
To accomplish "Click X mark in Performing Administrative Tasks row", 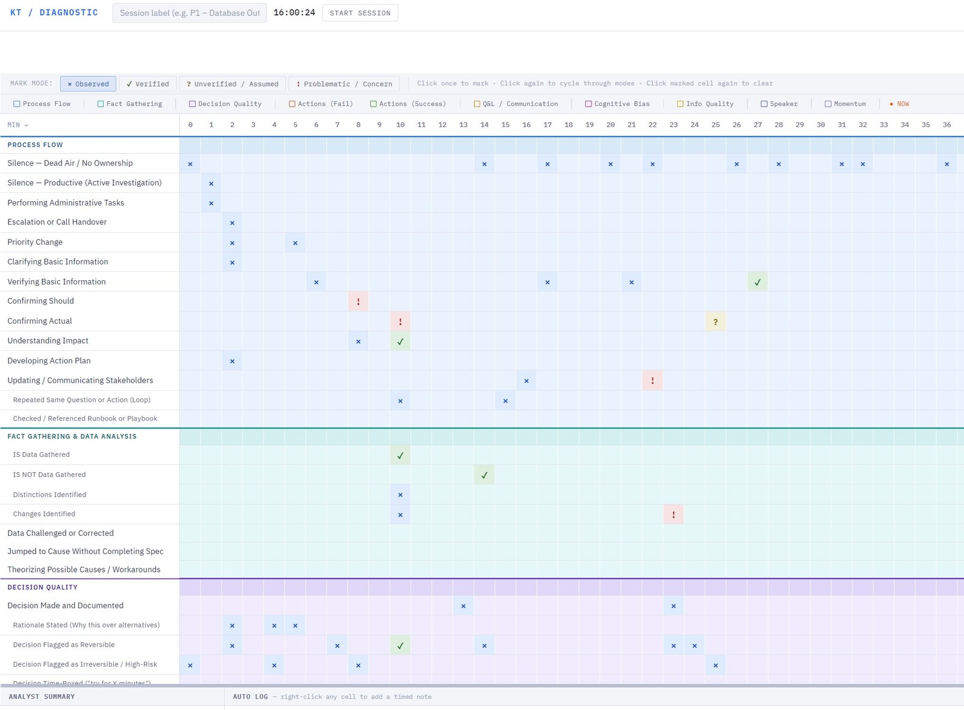I will [x=211, y=203].
